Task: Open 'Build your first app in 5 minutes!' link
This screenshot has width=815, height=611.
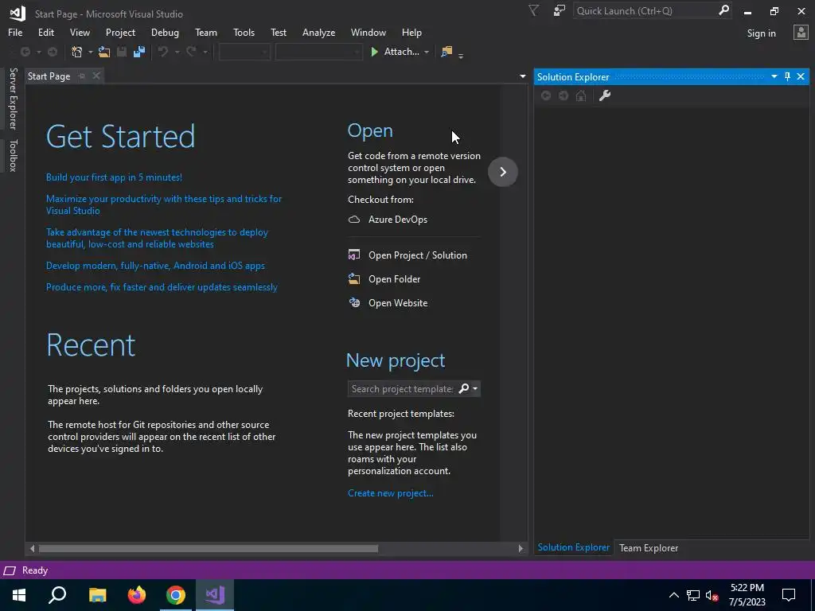Action: [114, 177]
